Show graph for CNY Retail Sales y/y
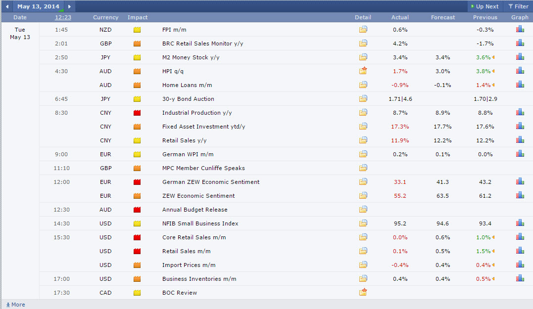The image size is (533, 309). [520, 140]
